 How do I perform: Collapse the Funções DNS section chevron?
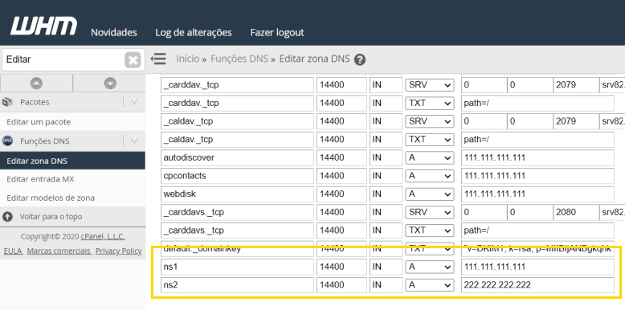pos(134,141)
